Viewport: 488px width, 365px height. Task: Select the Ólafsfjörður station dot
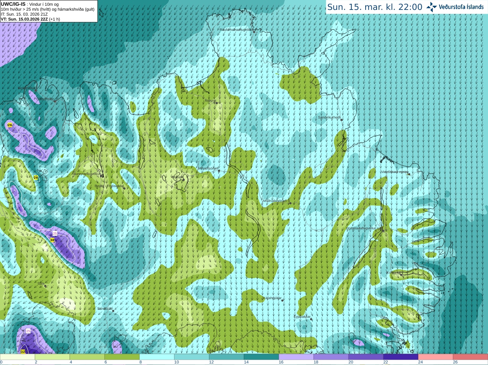coord(55,101)
